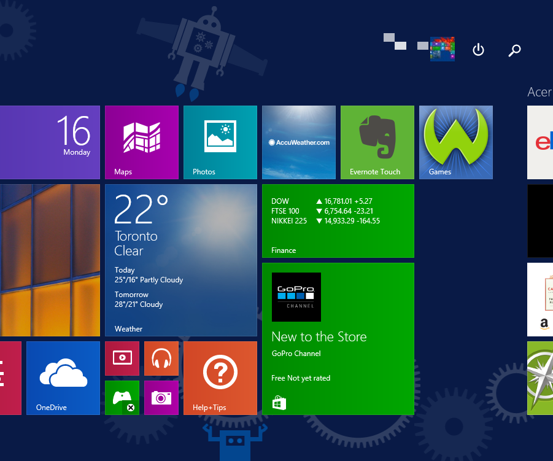This screenshot has width=553, height=461.
Task: Open the Xbox Games controller tile
Action: 122,398
